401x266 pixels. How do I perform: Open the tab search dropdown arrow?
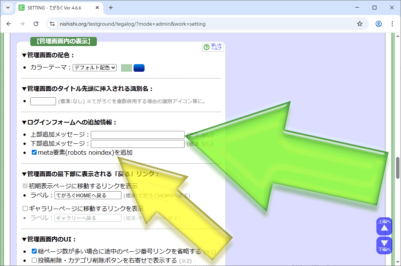point(8,8)
